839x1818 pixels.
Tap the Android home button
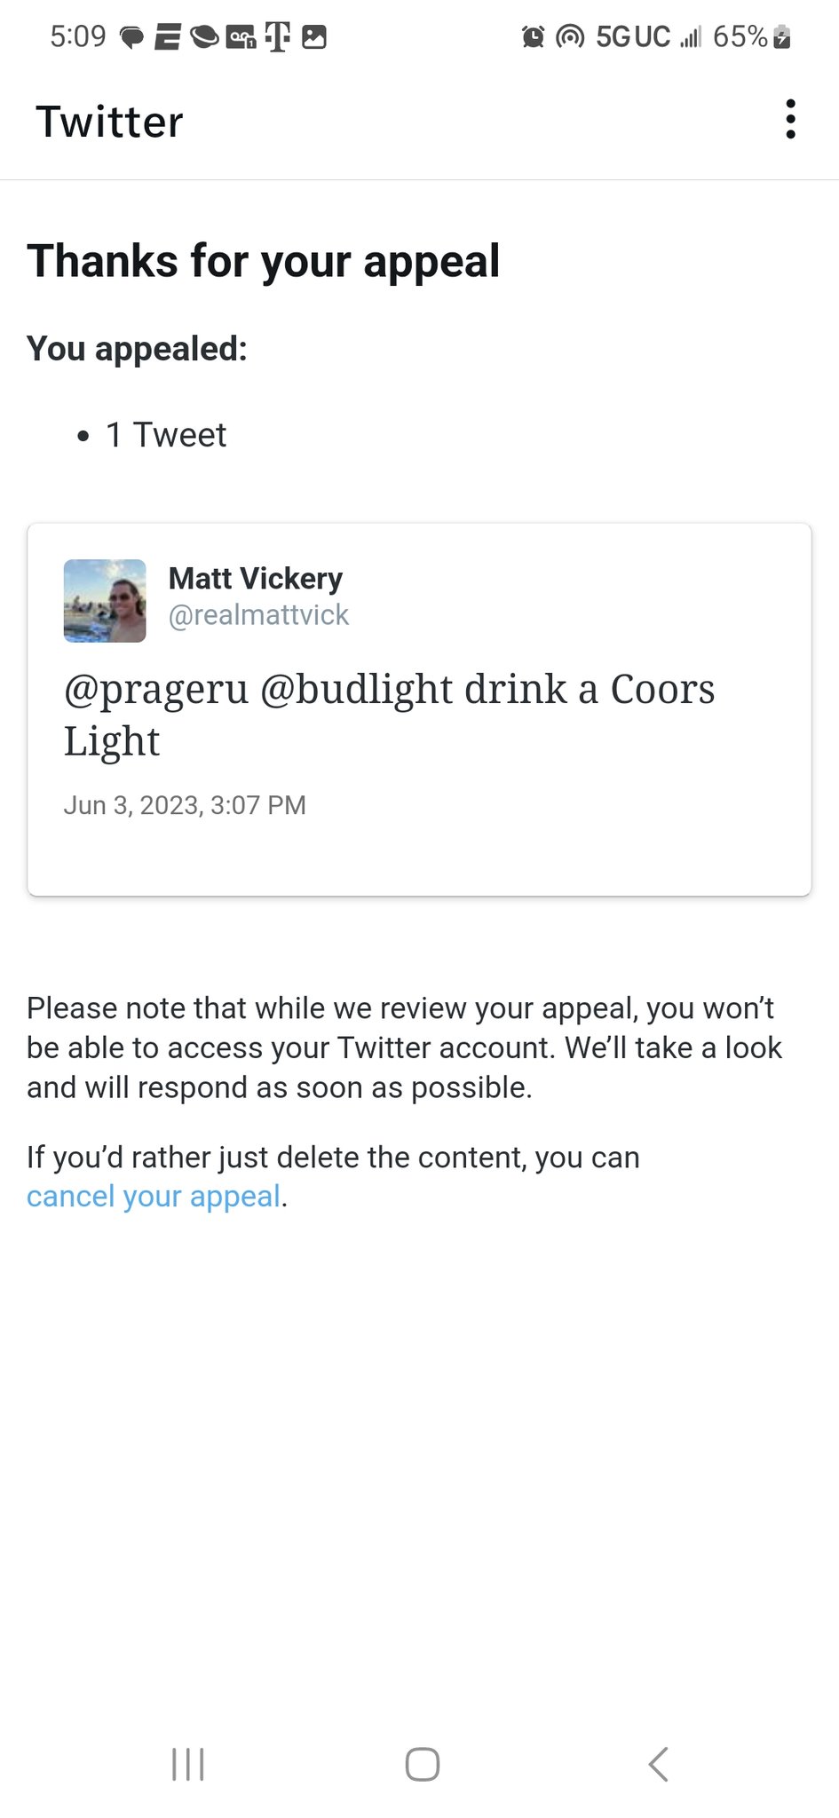[x=423, y=1764]
